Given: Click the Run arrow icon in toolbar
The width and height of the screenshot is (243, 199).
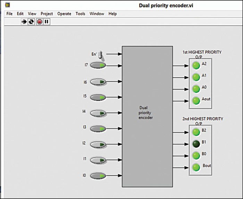Looking at the screenshot, I should coord(24,22).
